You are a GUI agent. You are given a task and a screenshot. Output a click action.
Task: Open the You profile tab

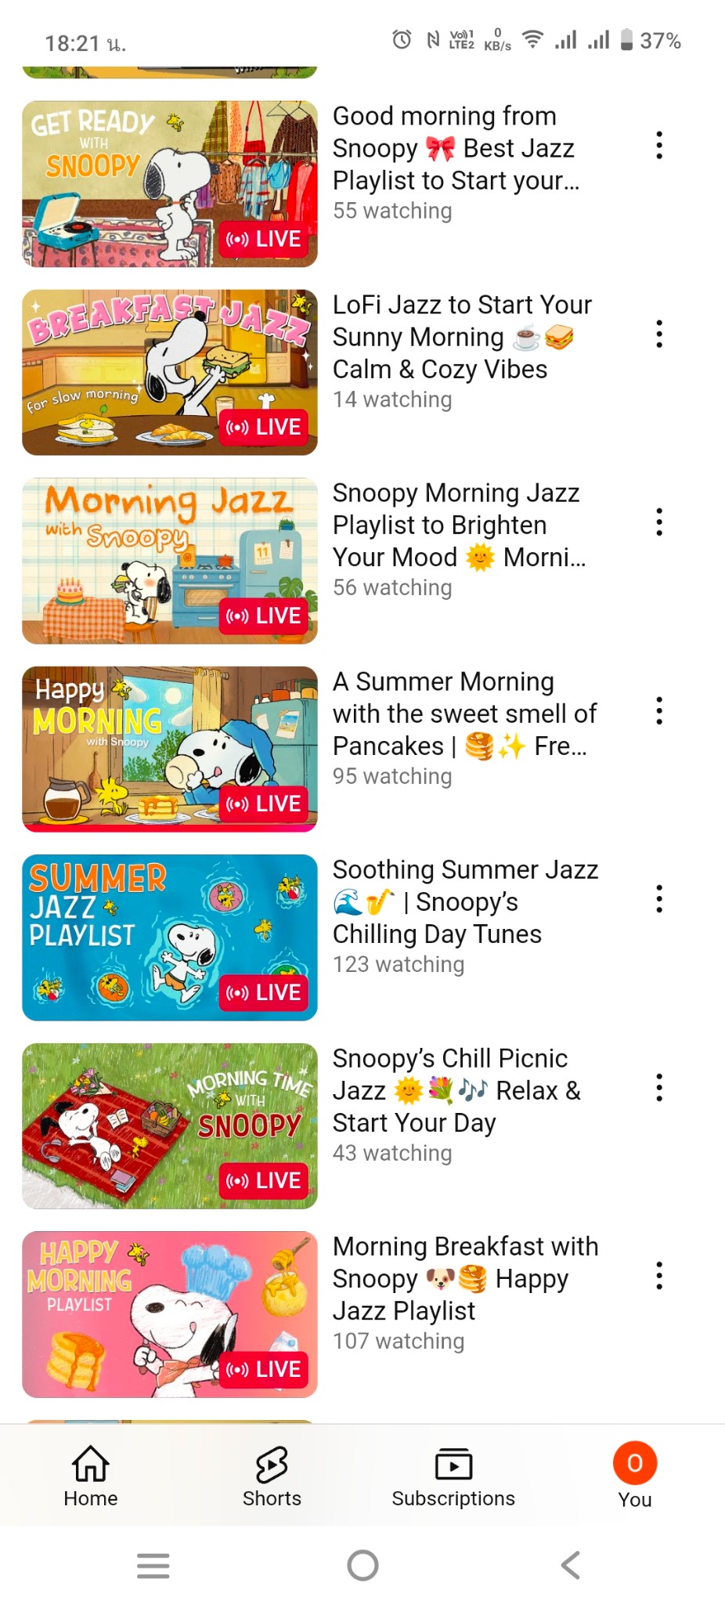[x=635, y=1476]
